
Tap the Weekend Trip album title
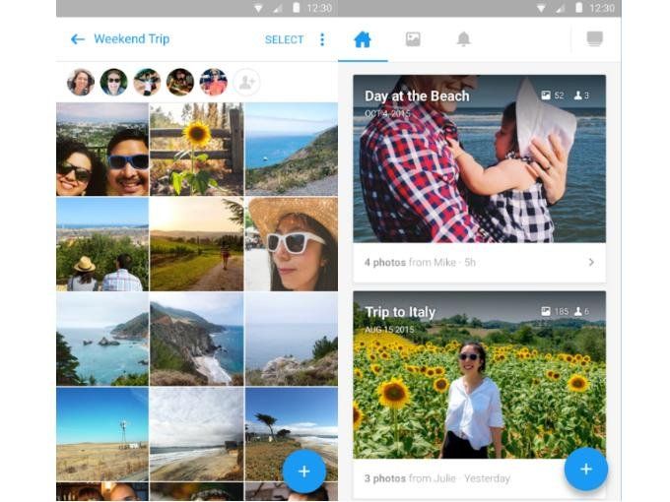131,39
